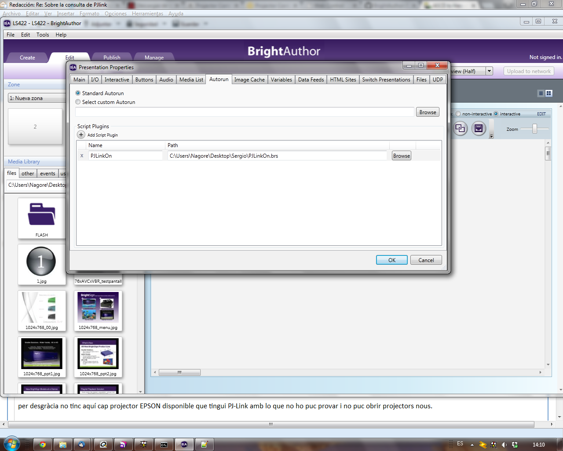Switch to the Publish tab

coord(112,57)
